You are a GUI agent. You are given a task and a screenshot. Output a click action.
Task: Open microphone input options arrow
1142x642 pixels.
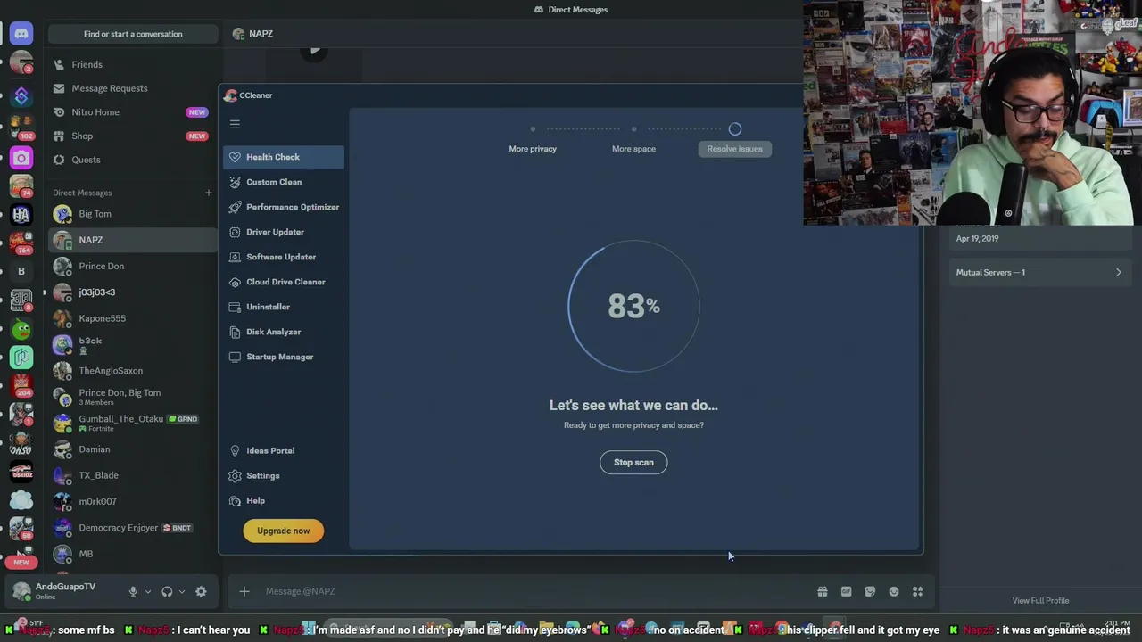(x=148, y=591)
